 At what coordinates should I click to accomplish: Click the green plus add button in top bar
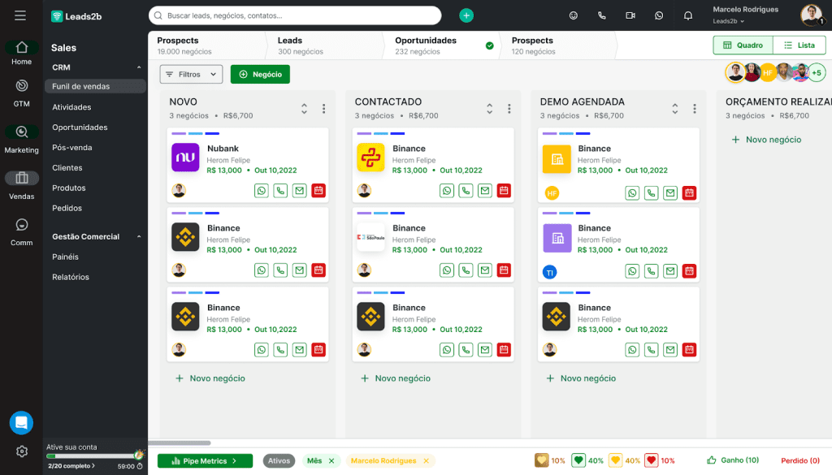(x=466, y=15)
